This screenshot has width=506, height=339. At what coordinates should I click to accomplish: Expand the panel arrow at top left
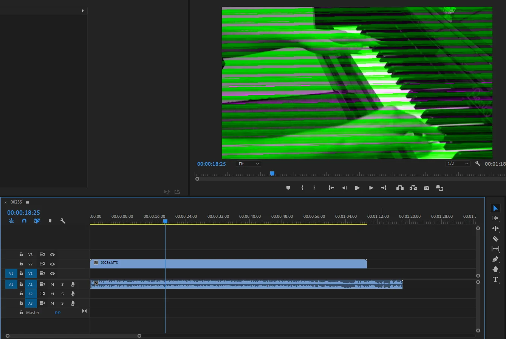(x=83, y=11)
